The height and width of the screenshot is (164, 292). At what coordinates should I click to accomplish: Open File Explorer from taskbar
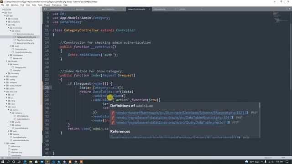point(31,162)
